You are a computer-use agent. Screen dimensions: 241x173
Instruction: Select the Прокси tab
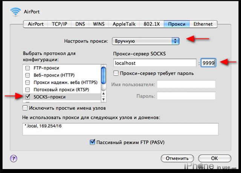pos(177,24)
